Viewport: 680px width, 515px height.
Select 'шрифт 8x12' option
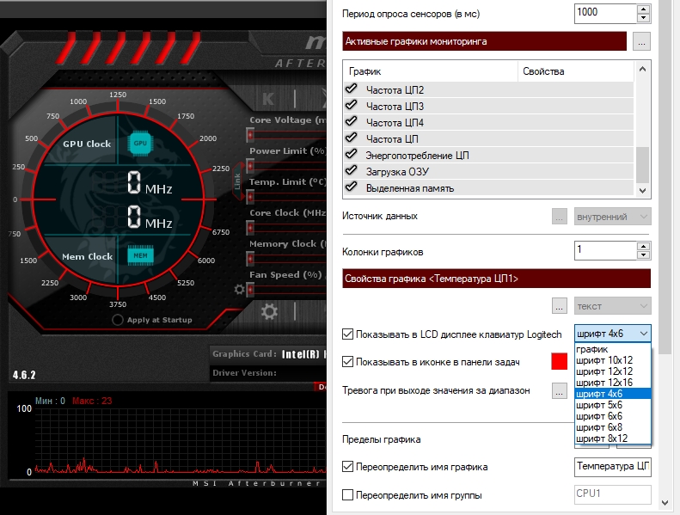point(612,438)
